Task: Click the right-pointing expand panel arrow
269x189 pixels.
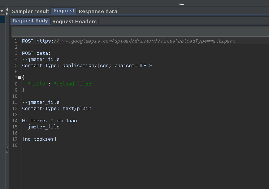Action: 7,14
